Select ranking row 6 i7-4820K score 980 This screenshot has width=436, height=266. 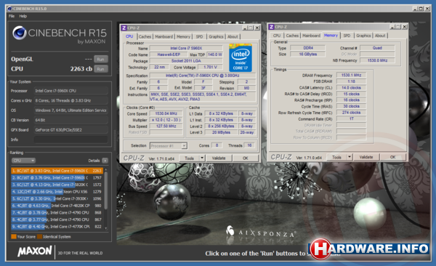[x=57, y=206]
